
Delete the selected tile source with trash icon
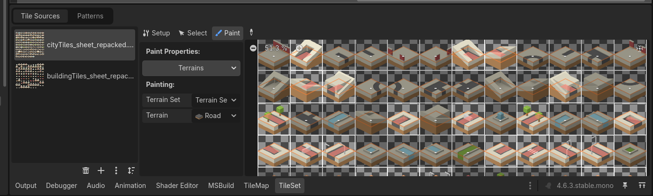click(86, 170)
